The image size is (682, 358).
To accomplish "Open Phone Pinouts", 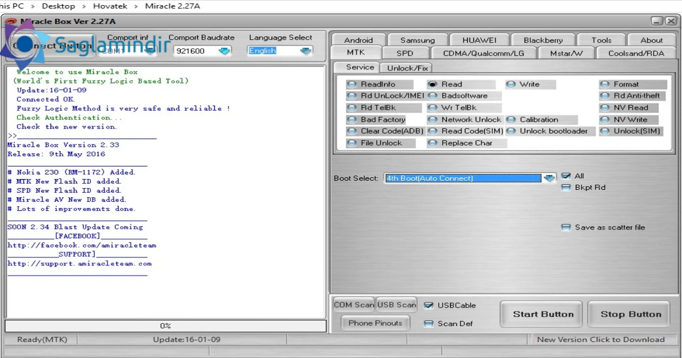I will [x=375, y=323].
